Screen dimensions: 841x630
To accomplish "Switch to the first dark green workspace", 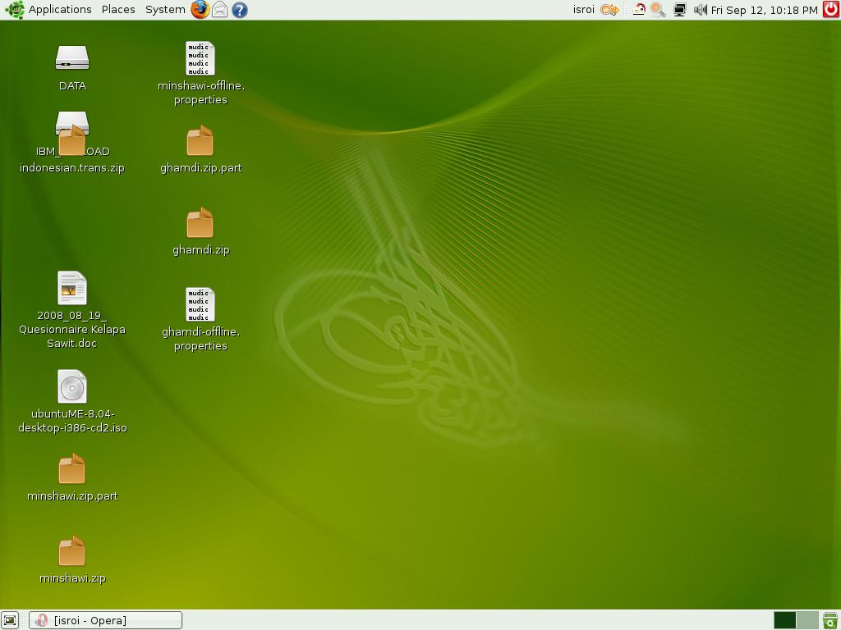I will point(784,620).
